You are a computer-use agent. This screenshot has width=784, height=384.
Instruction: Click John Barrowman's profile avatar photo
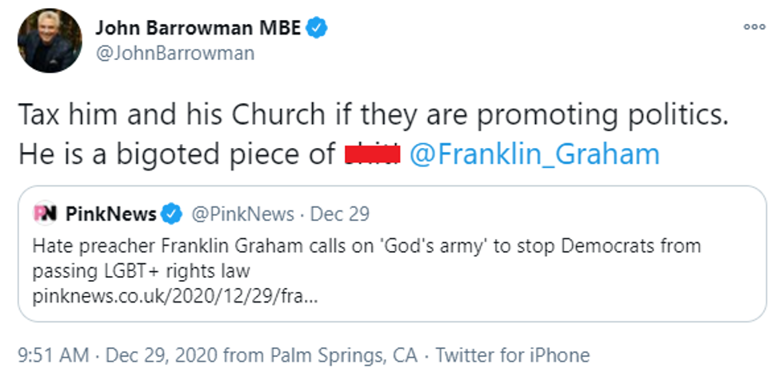point(50,41)
